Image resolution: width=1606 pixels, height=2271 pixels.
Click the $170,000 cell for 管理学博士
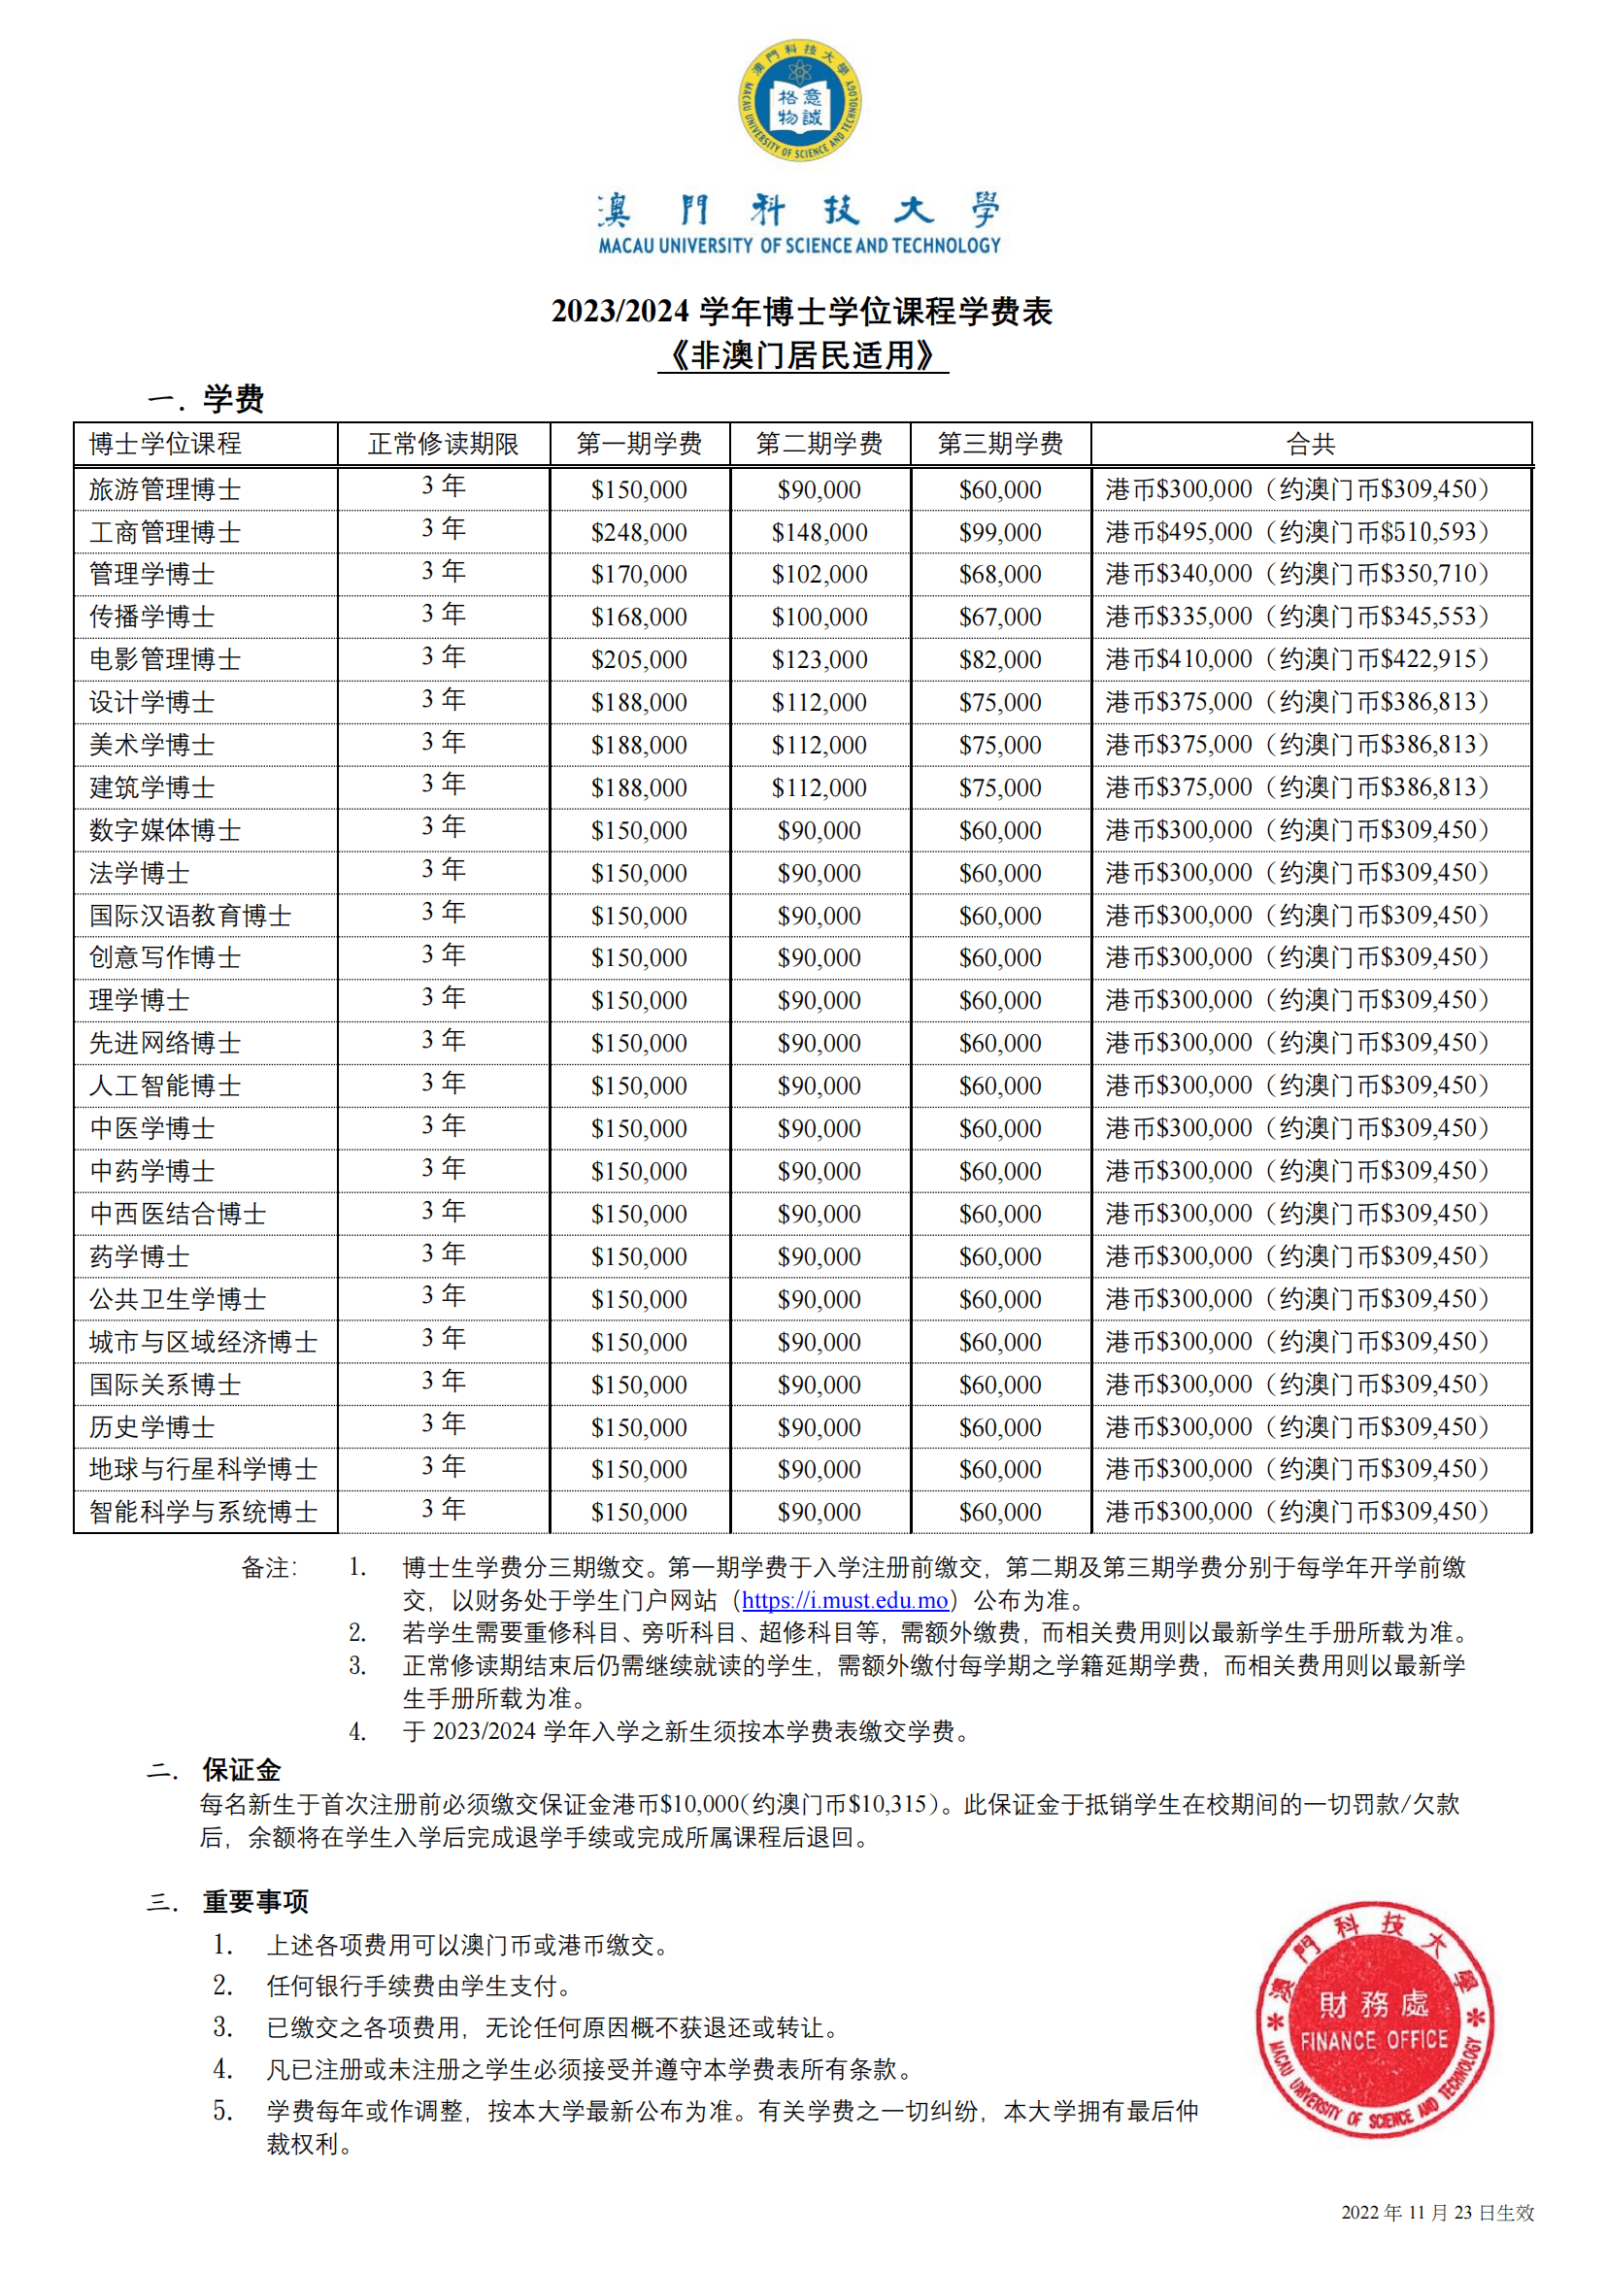coord(639,575)
